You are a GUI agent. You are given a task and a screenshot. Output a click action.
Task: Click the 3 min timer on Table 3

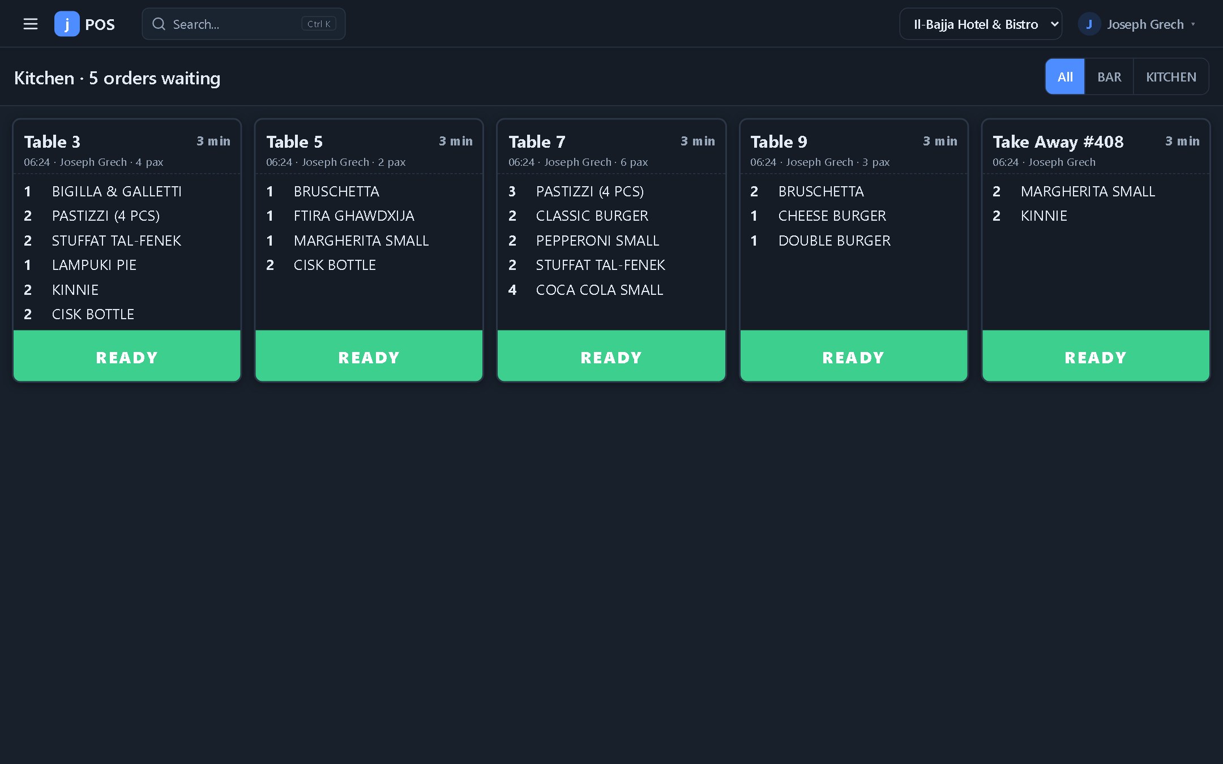213,141
